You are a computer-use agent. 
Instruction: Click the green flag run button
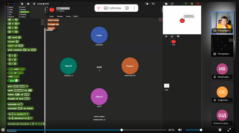click(186, 4)
